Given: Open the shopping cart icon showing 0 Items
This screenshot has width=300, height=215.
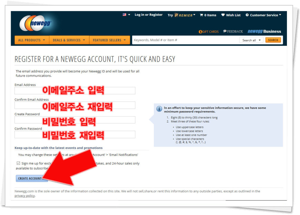Looking at the screenshot, I should click(201, 15).
